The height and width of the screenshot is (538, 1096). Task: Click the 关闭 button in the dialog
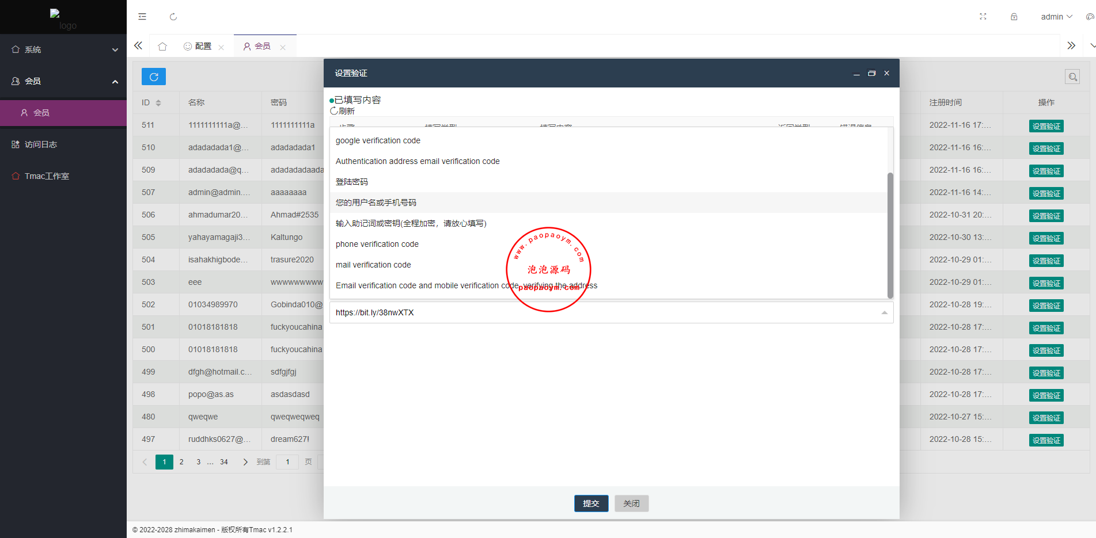tap(631, 503)
